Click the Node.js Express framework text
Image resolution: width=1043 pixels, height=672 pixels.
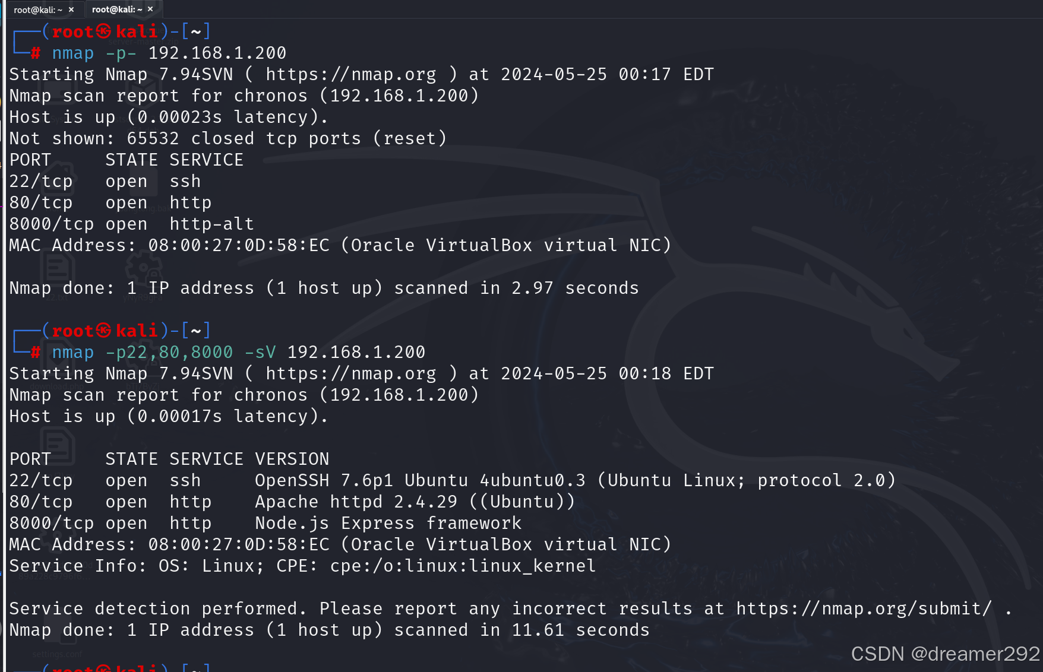(388, 524)
